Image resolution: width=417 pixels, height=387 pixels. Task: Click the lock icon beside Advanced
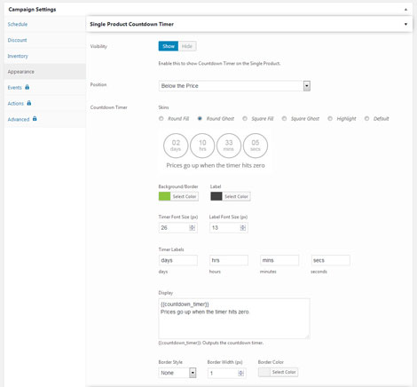(x=35, y=119)
